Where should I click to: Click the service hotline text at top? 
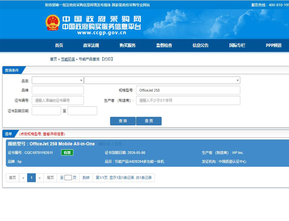click(270, 5)
